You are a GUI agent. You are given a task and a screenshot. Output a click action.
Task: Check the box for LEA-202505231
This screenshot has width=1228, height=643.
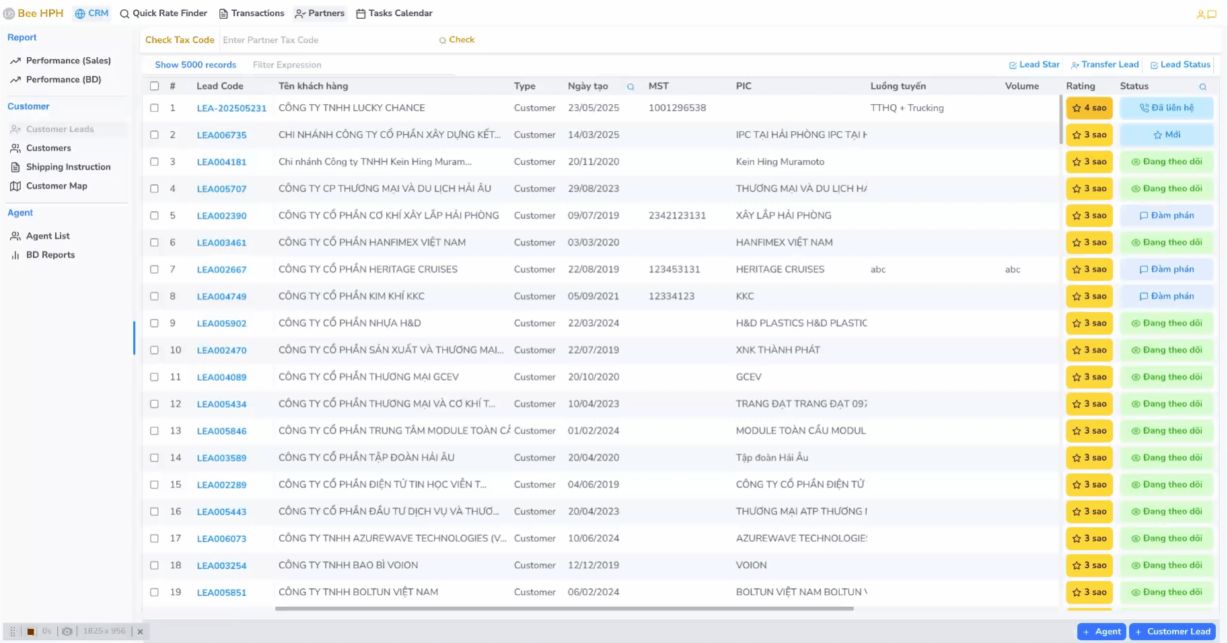(154, 108)
